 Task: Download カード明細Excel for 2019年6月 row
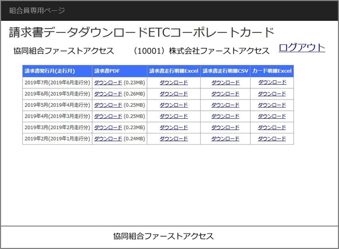pyautogui.click(x=272, y=94)
